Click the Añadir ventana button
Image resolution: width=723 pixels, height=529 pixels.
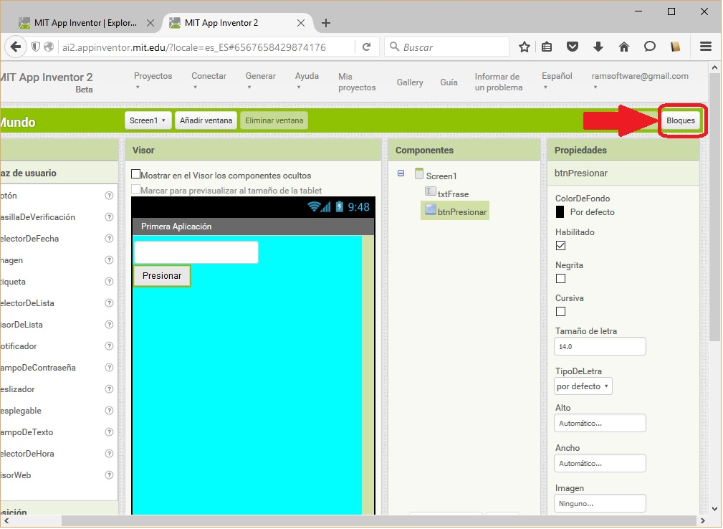[x=206, y=120]
